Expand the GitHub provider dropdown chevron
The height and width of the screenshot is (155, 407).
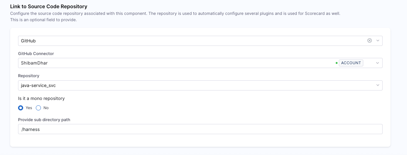pyautogui.click(x=378, y=41)
